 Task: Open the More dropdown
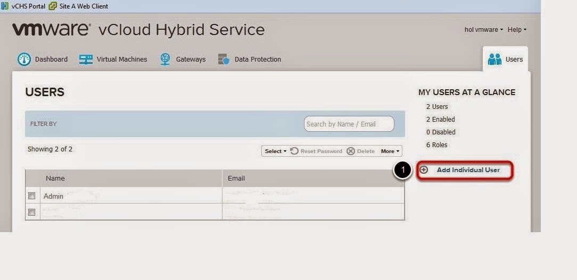pos(390,151)
